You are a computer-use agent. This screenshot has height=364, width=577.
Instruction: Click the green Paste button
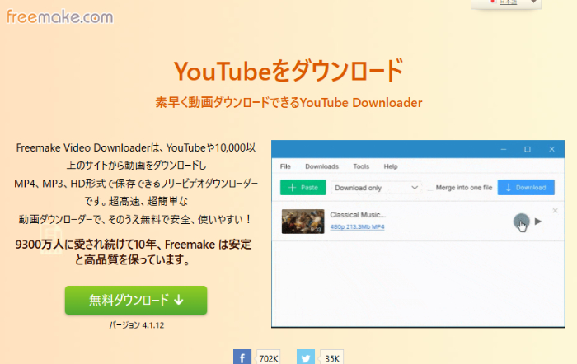point(303,188)
